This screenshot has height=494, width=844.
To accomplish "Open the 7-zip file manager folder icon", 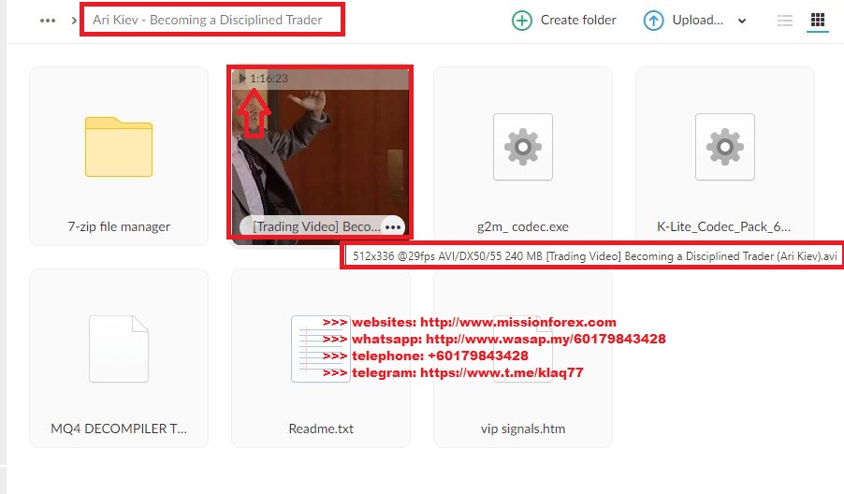I will click(119, 146).
